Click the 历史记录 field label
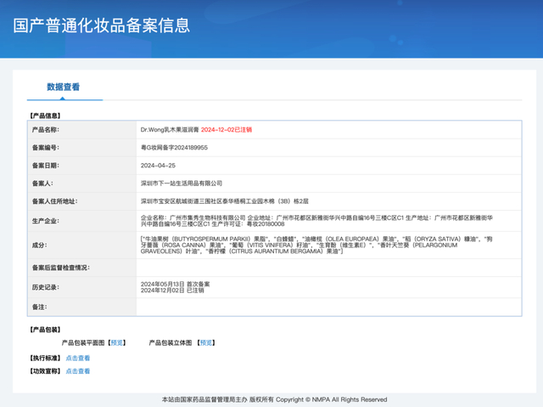The image size is (543, 407). point(46,287)
